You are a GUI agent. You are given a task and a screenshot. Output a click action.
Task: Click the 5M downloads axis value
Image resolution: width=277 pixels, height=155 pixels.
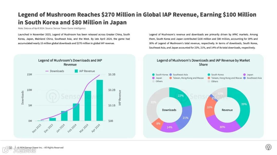(30, 105)
